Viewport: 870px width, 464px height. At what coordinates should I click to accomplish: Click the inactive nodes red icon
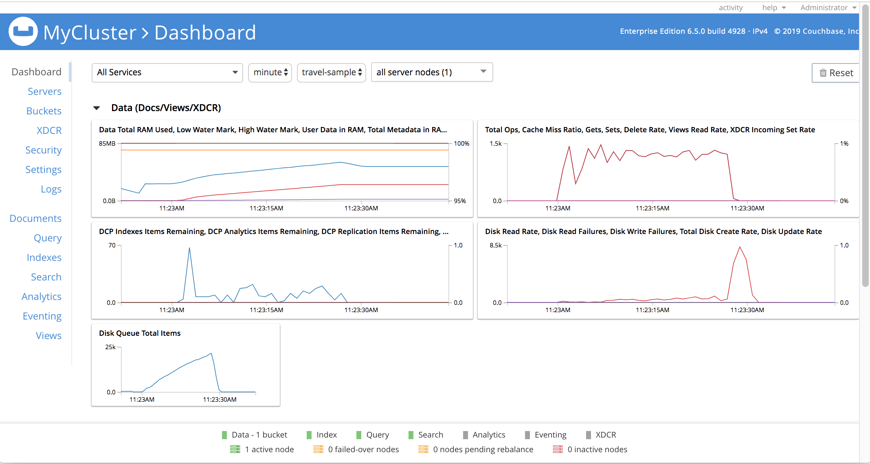pyautogui.click(x=558, y=449)
